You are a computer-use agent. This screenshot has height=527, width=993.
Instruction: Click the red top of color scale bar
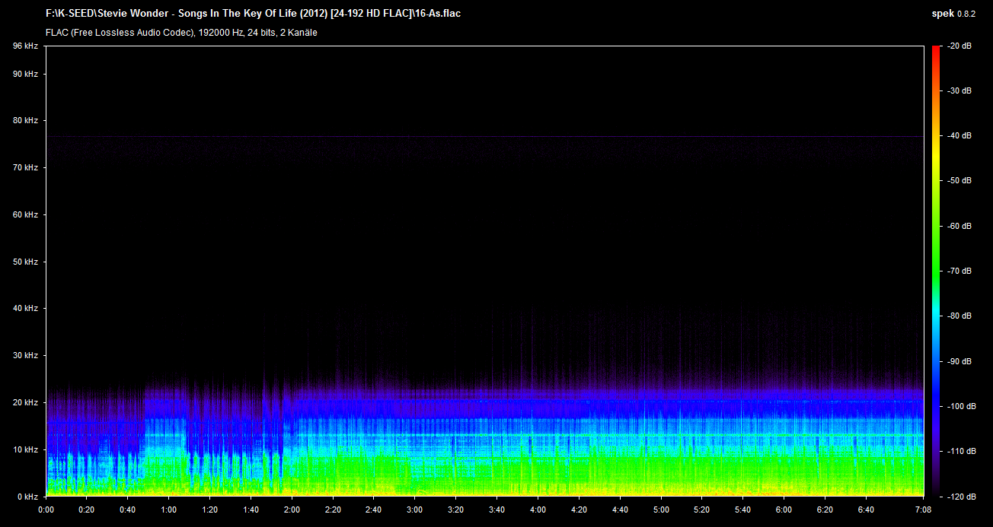[x=935, y=50]
